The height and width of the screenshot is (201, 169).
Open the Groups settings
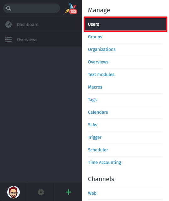tap(95, 37)
